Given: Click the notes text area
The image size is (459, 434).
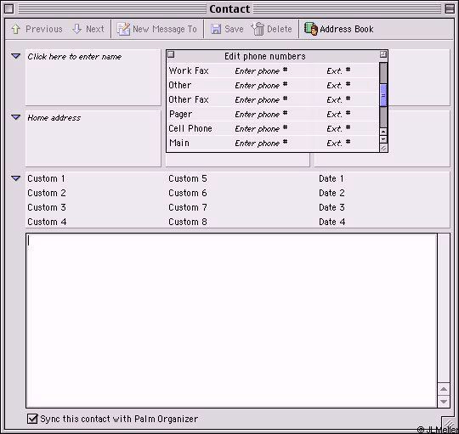Looking at the screenshot, I should (x=231, y=320).
